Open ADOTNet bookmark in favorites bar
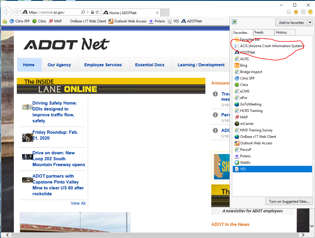This screenshot has width=315, height=238. coord(192,21)
